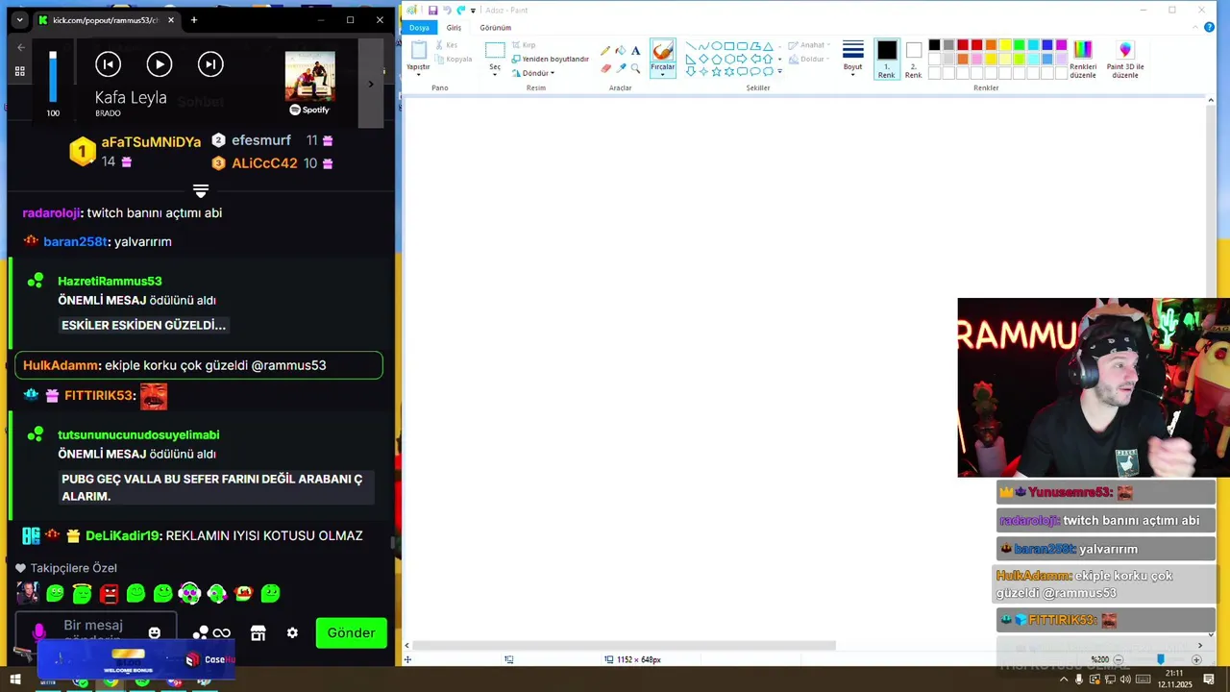This screenshot has width=1230, height=692.
Task: Skip to previous track in Spotify widget
Action: point(108,64)
